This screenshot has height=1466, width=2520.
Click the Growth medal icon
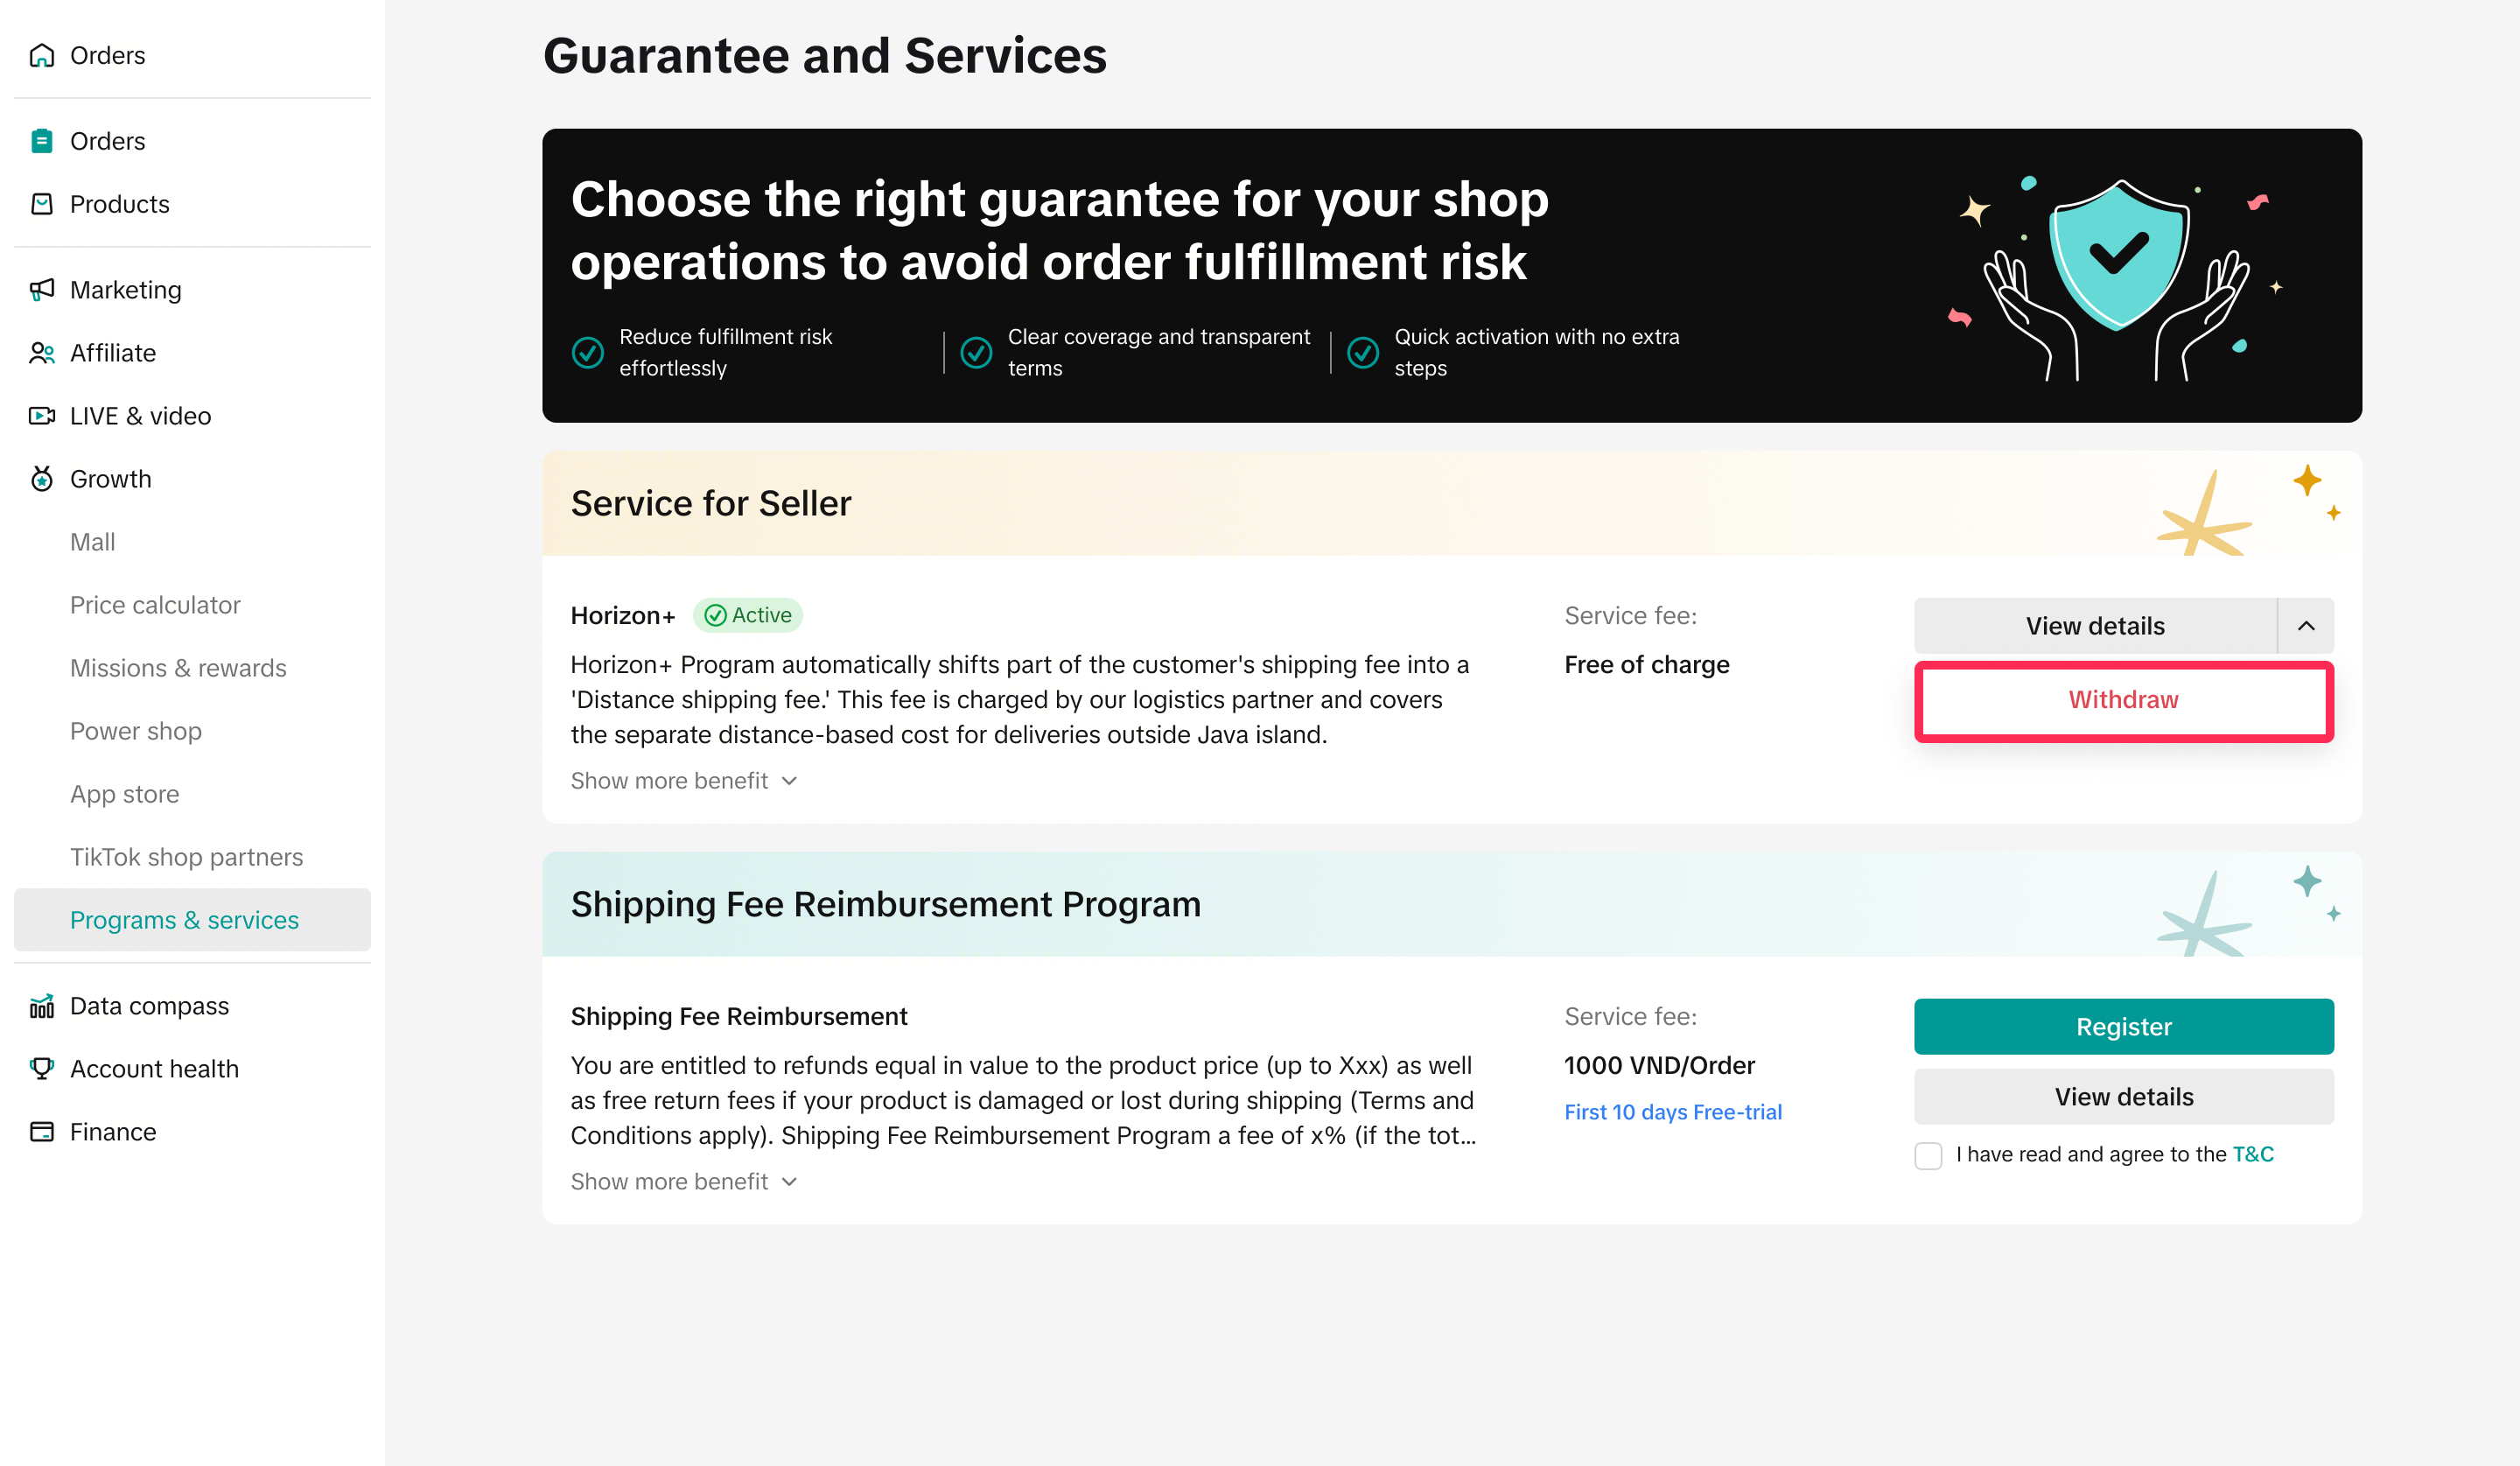point(42,479)
